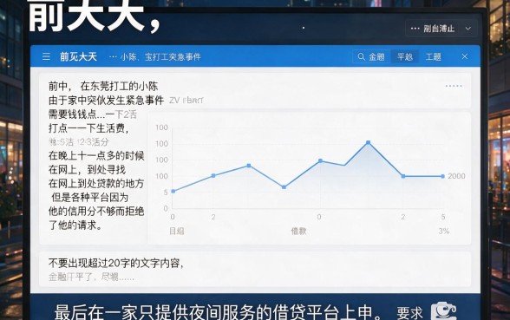Click the line 在网上，到处寻找
Image resolution: width=510 pixels, height=320 pixels.
[87, 170]
